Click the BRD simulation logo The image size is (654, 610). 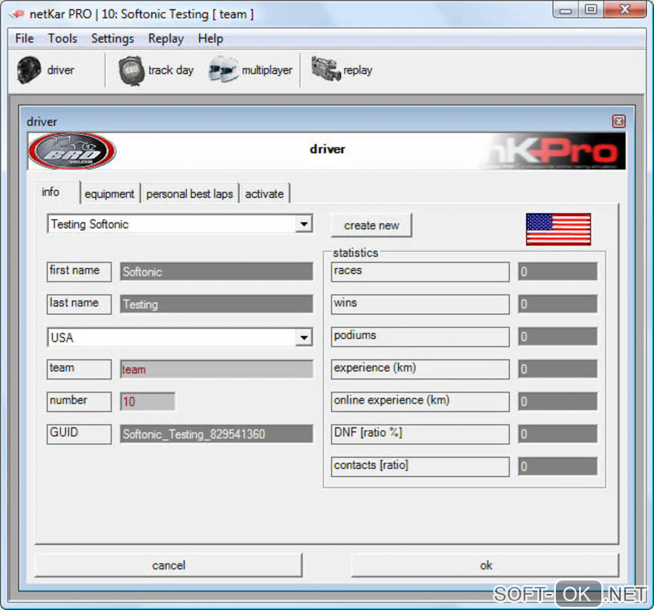[x=72, y=151]
